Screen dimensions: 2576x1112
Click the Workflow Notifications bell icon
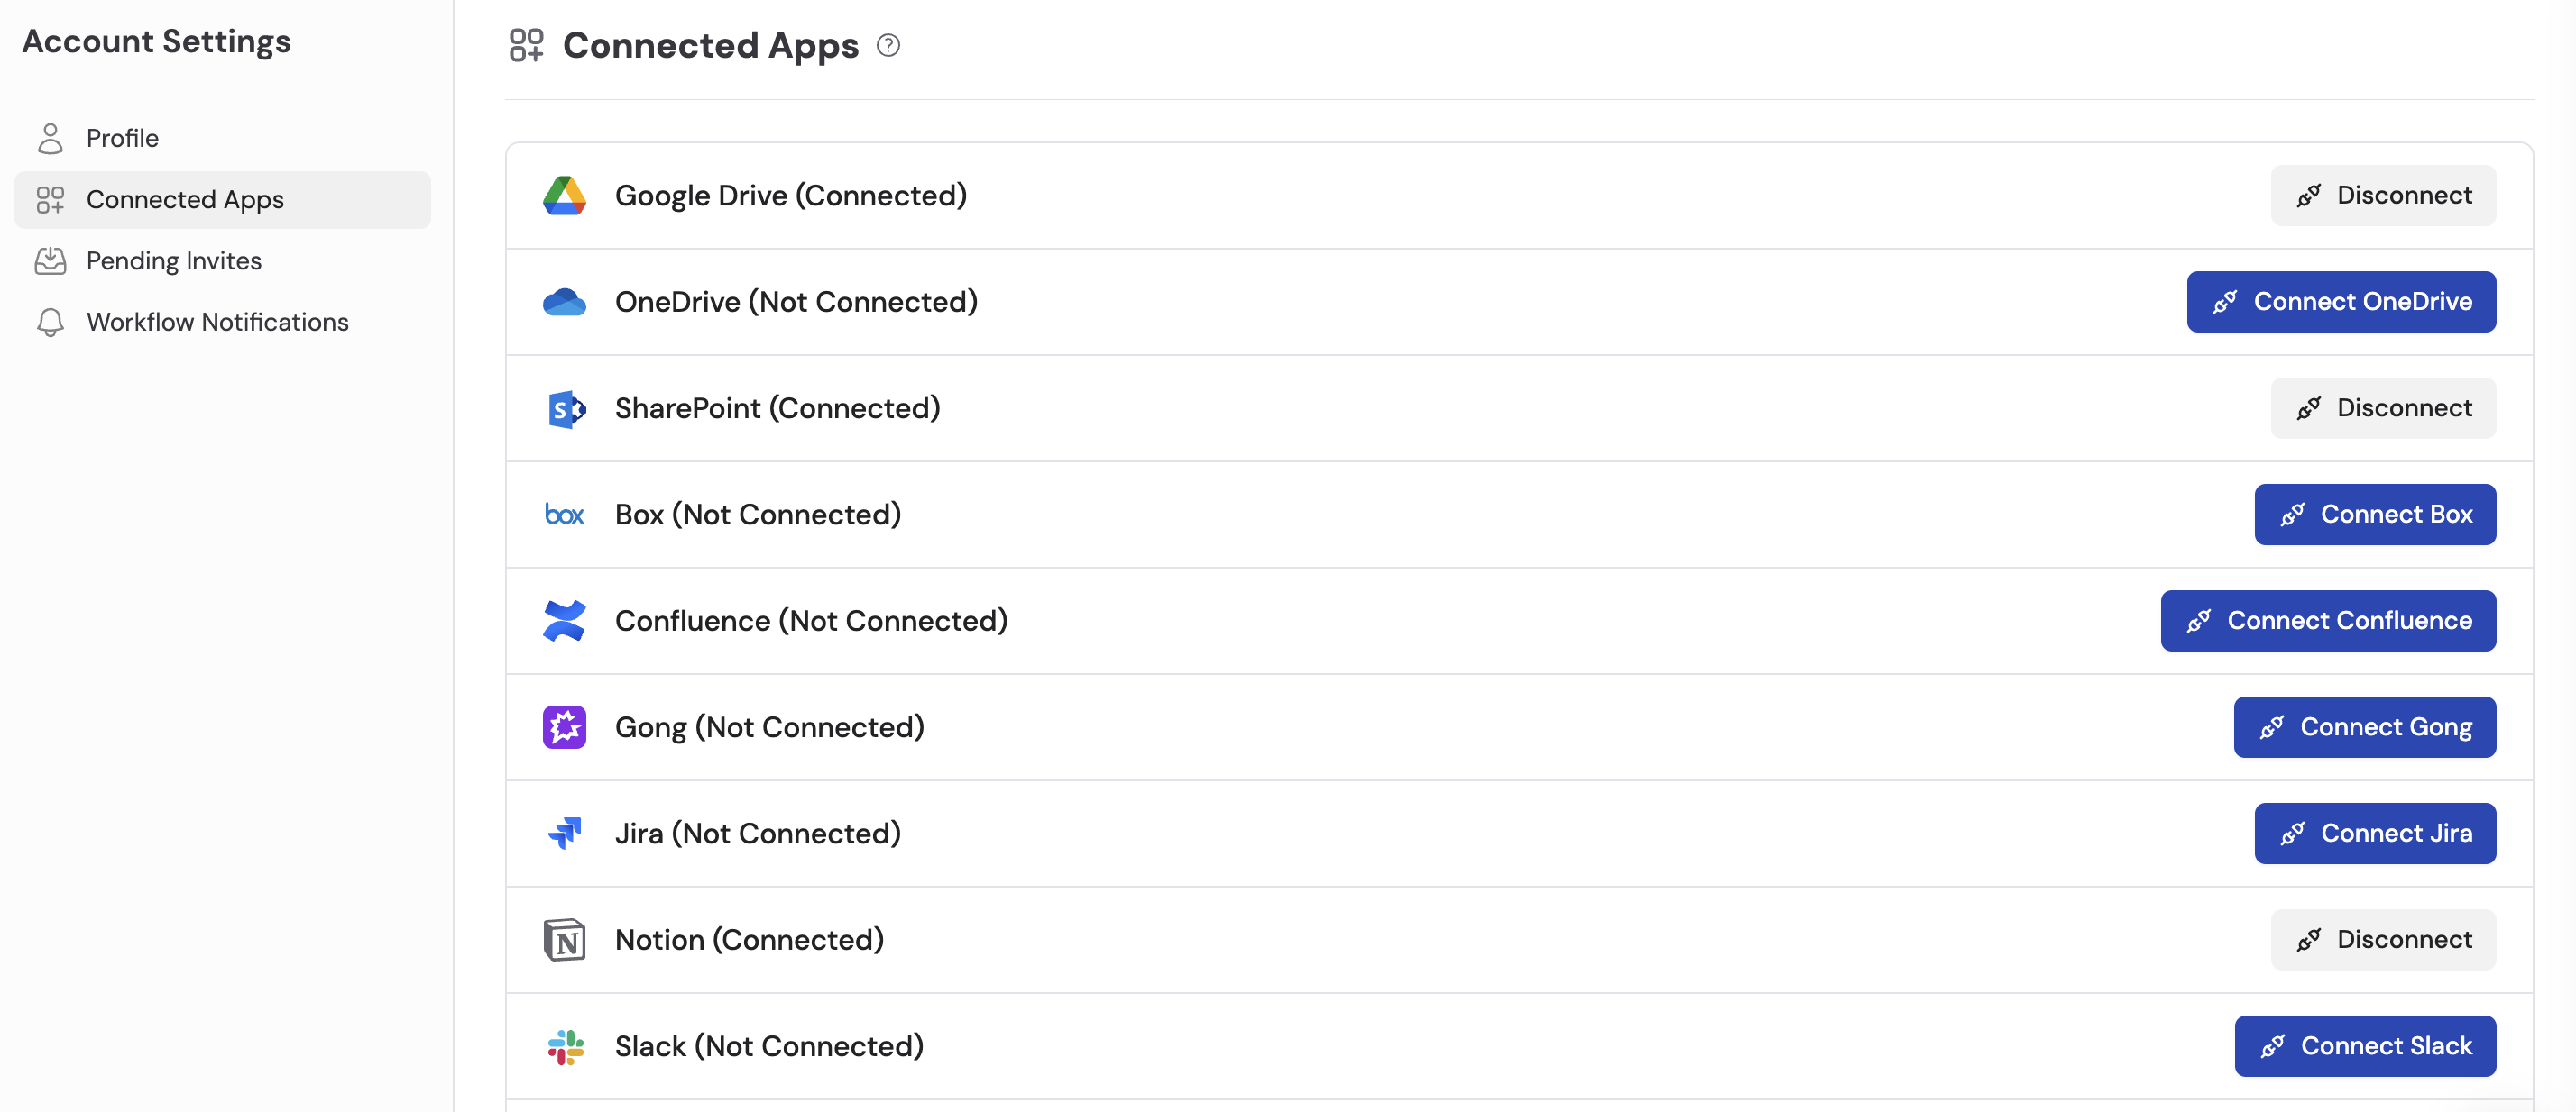click(51, 322)
